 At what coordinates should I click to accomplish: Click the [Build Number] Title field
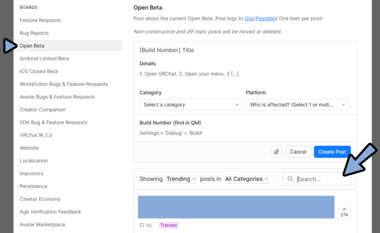pyautogui.click(x=245, y=50)
